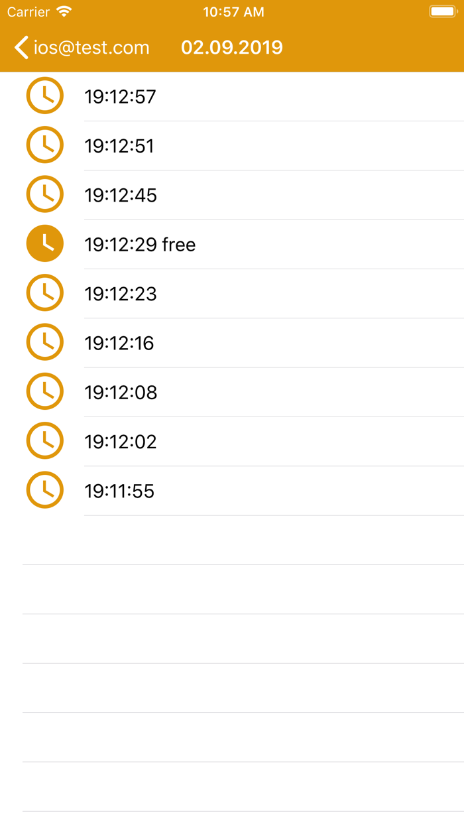Select the 19:12:16 time row

tap(119, 343)
